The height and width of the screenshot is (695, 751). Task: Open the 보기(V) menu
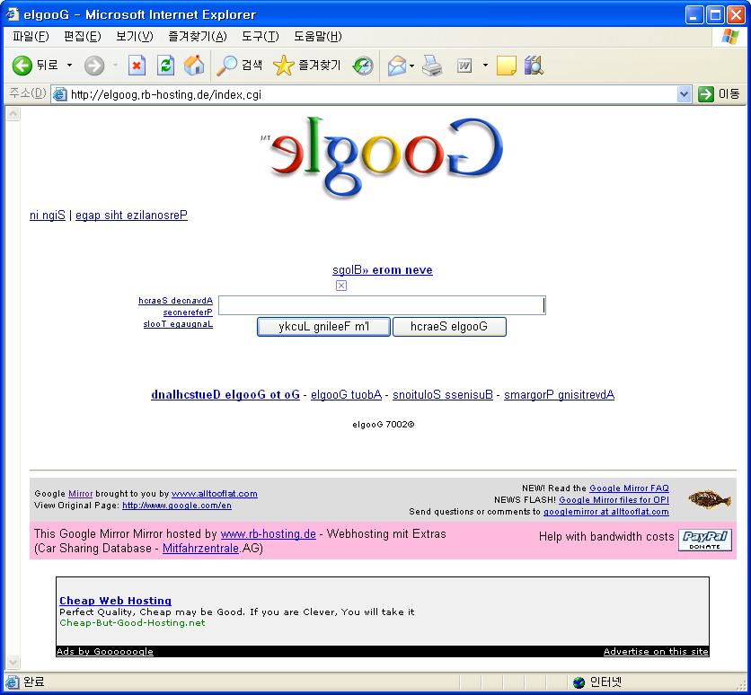[x=134, y=37]
